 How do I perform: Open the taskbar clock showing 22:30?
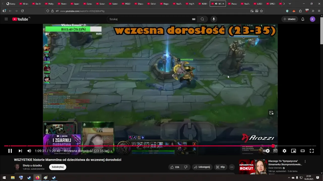[x=308, y=178]
